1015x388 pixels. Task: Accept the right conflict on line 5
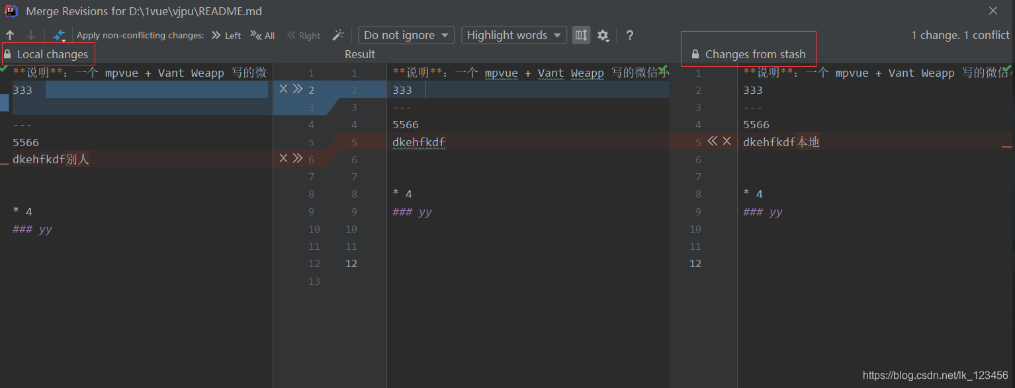click(x=713, y=141)
